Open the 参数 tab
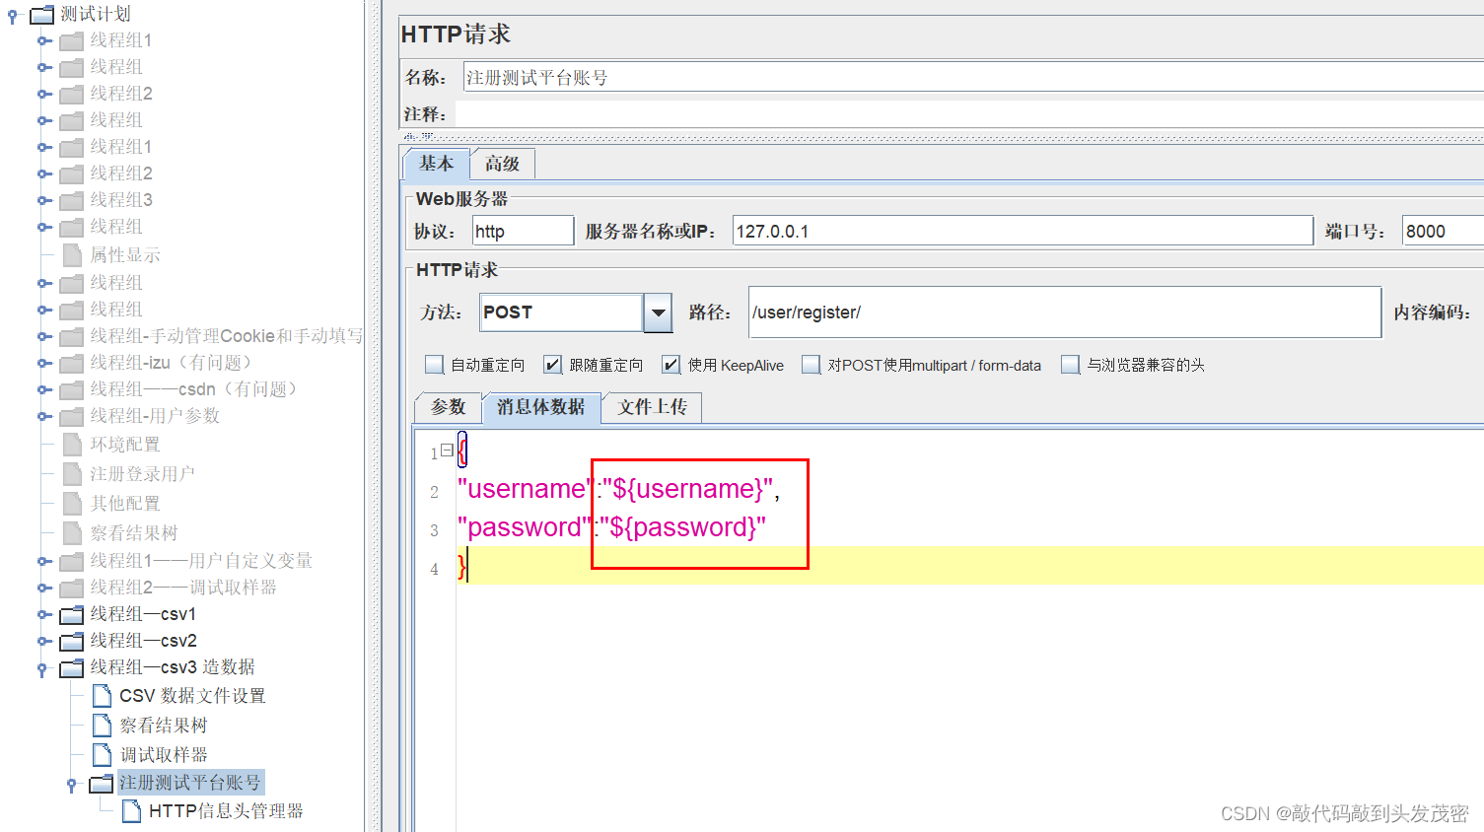The image size is (1484, 832). point(448,407)
